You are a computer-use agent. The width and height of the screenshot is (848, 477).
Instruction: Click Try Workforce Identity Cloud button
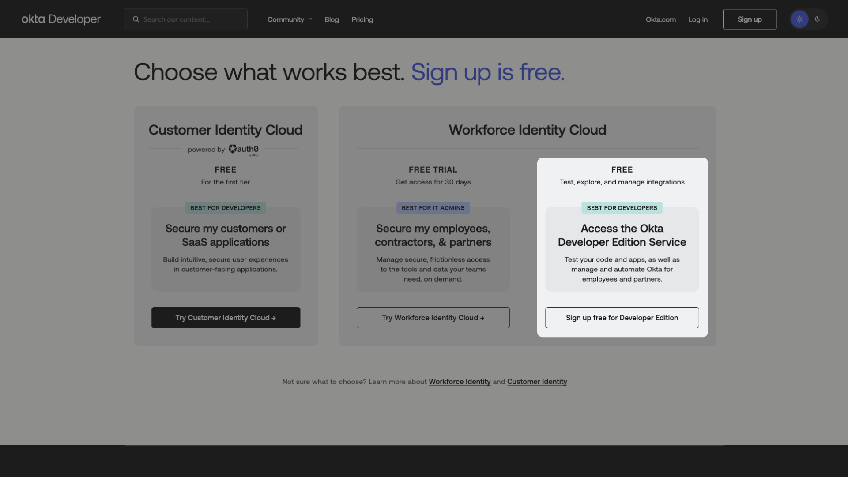(433, 317)
